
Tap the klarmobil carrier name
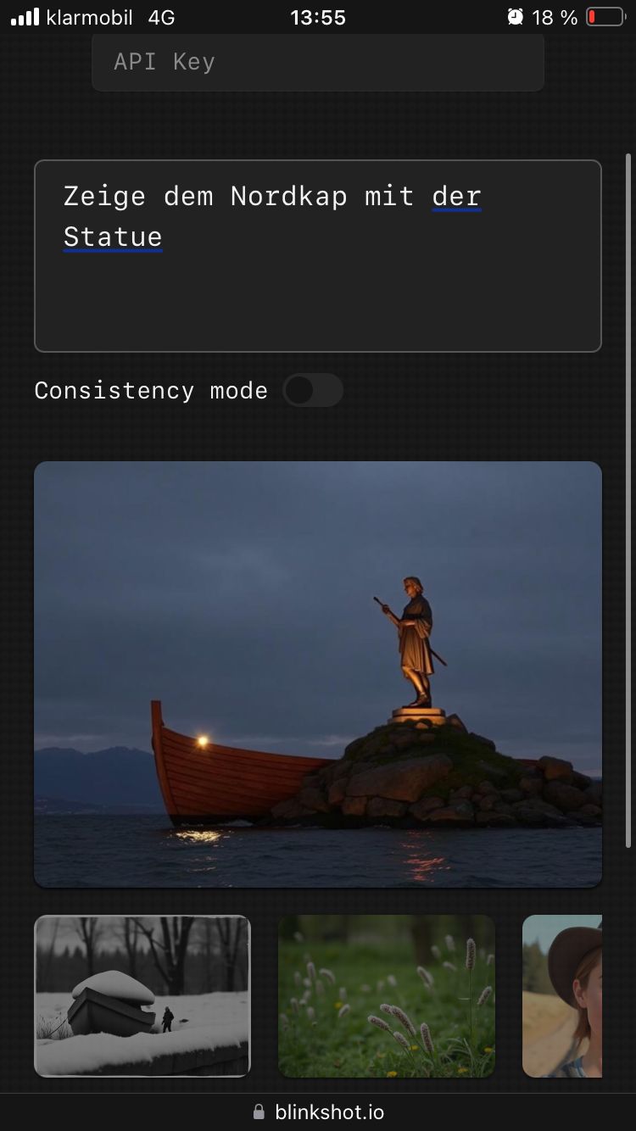[90, 17]
